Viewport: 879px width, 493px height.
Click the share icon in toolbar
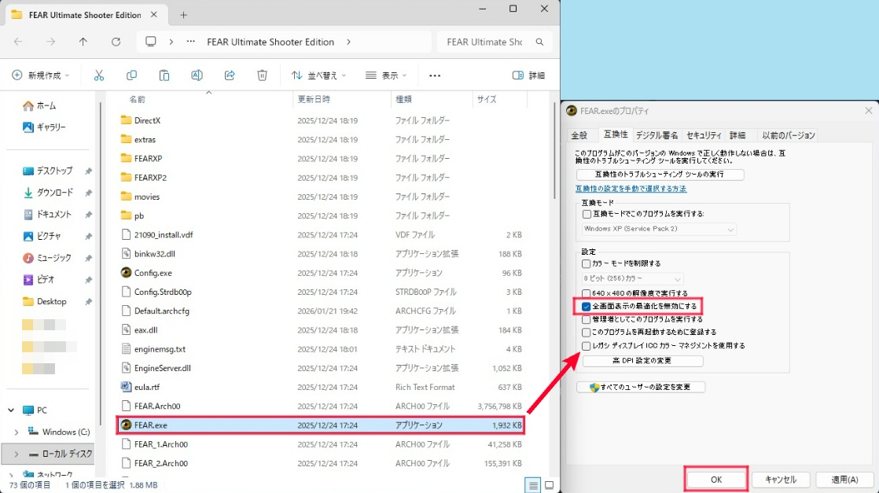pyautogui.click(x=230, y=75)
